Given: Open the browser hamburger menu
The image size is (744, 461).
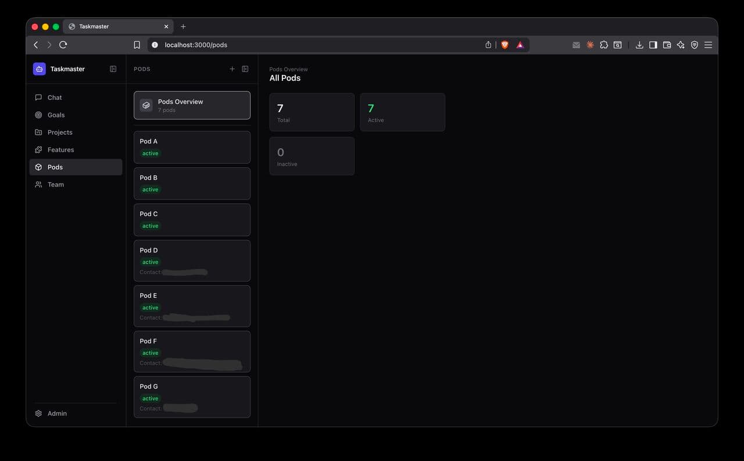Looking at the screenshot, I should tap(708, 45).
